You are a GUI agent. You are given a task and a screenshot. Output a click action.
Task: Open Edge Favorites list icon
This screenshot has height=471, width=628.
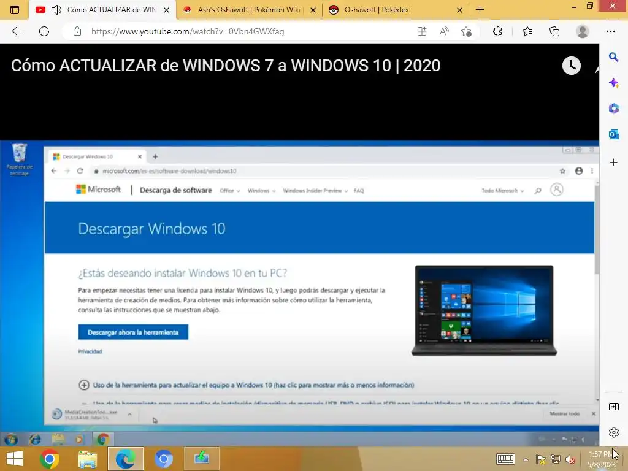tap(527, 31)
